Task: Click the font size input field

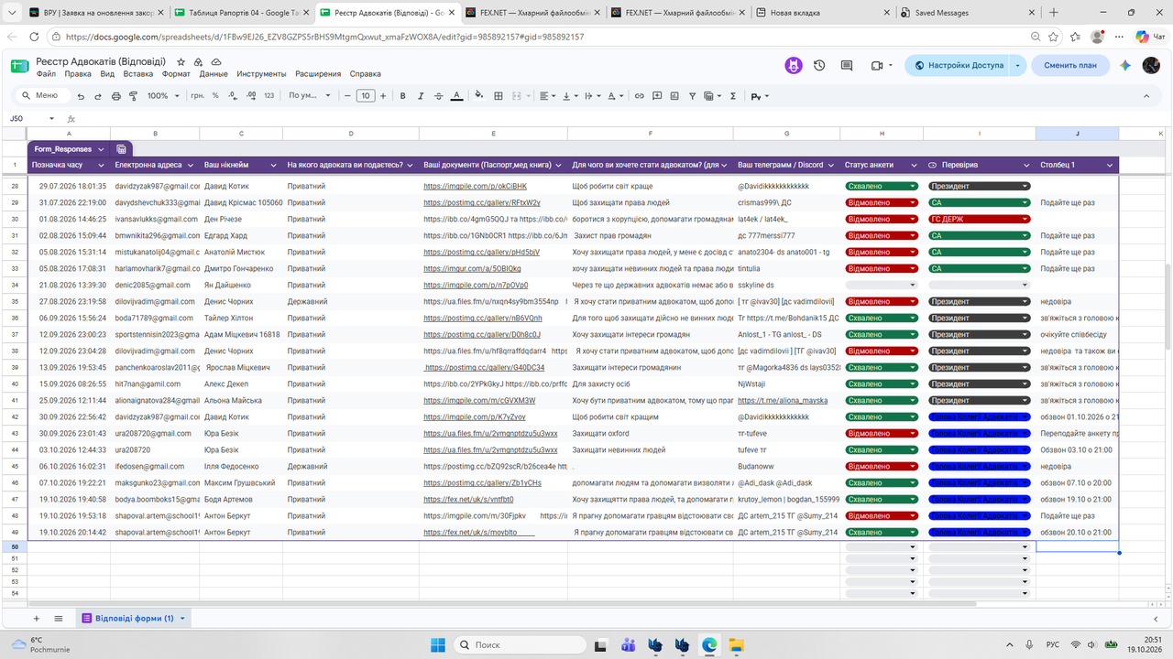Action: (366, 96)
